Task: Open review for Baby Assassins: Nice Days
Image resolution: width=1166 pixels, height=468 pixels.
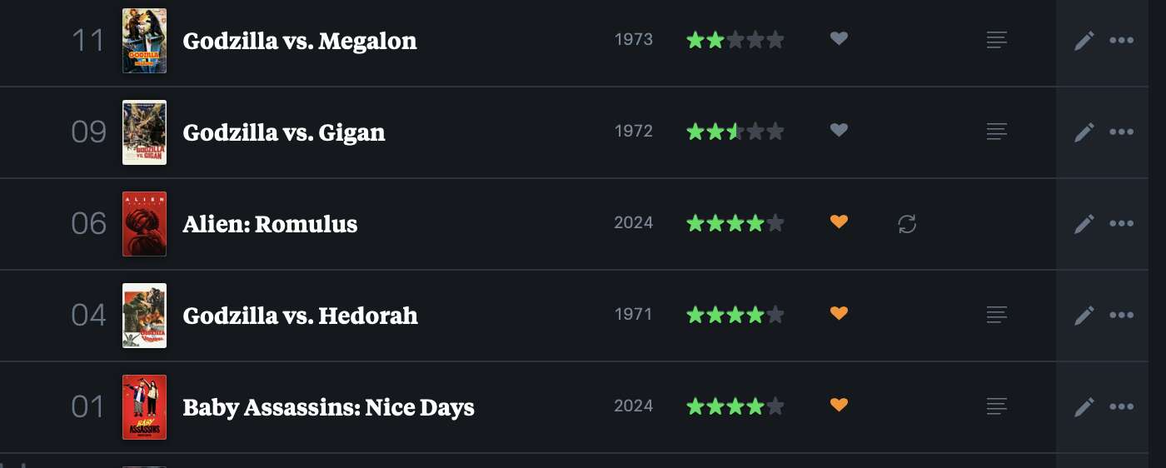Action: 997,406
